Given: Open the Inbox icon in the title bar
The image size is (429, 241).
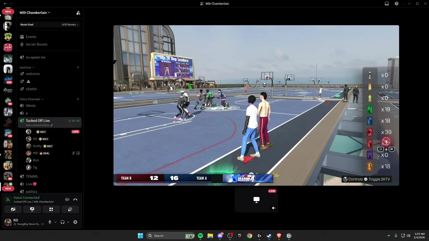Looking at the screenshot, I should click(x=387, y=4).
